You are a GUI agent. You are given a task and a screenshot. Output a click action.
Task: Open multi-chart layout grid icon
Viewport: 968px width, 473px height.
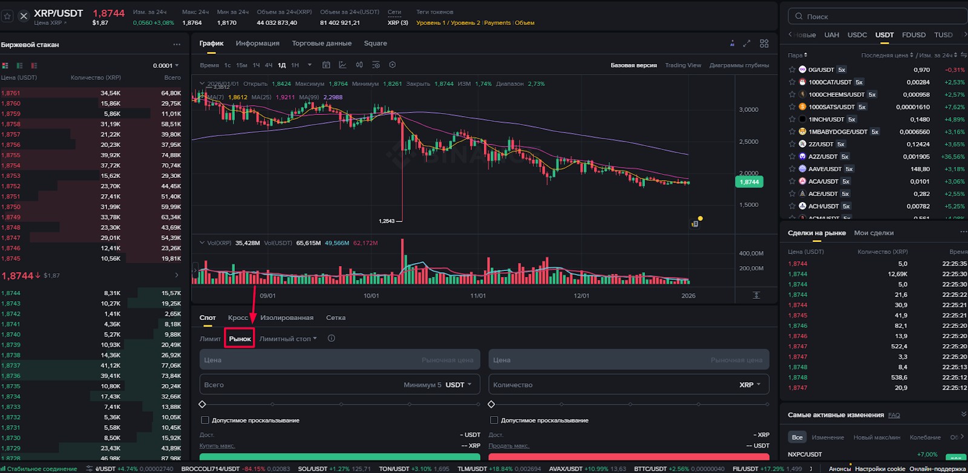764,44
